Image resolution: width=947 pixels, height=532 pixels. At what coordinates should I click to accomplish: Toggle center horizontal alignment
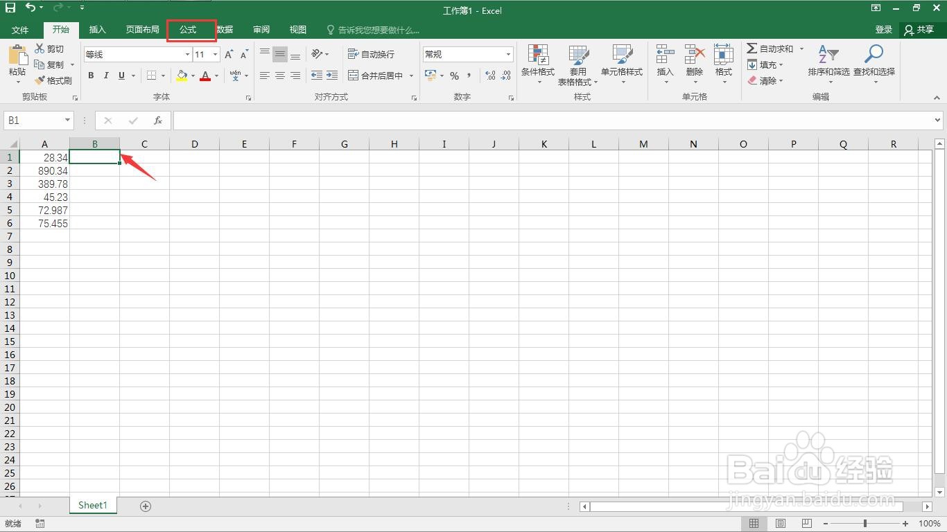tap(280, 76)
